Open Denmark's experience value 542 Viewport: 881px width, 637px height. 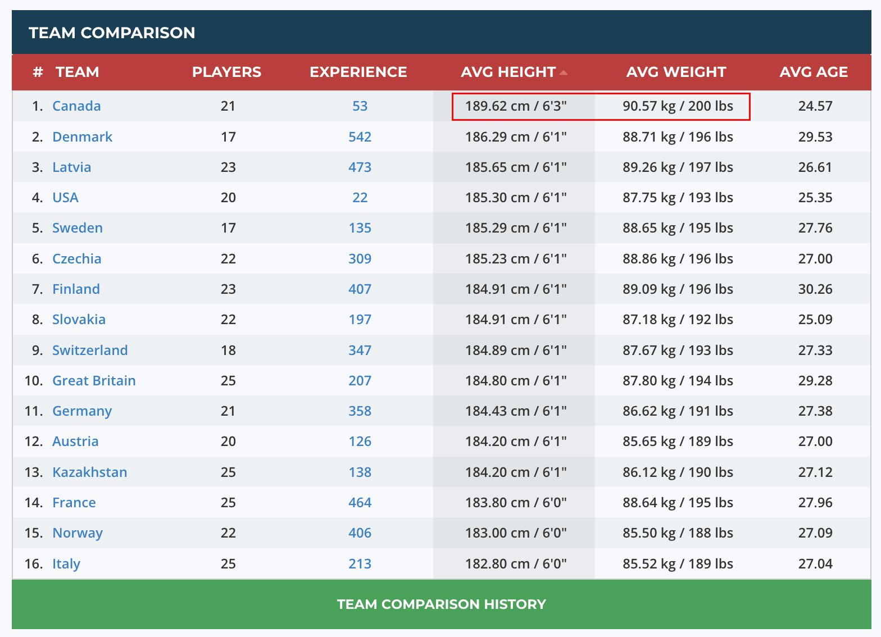point(360,137)
